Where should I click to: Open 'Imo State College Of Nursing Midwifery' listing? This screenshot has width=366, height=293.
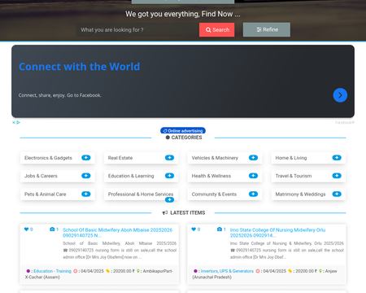[277, 233]
